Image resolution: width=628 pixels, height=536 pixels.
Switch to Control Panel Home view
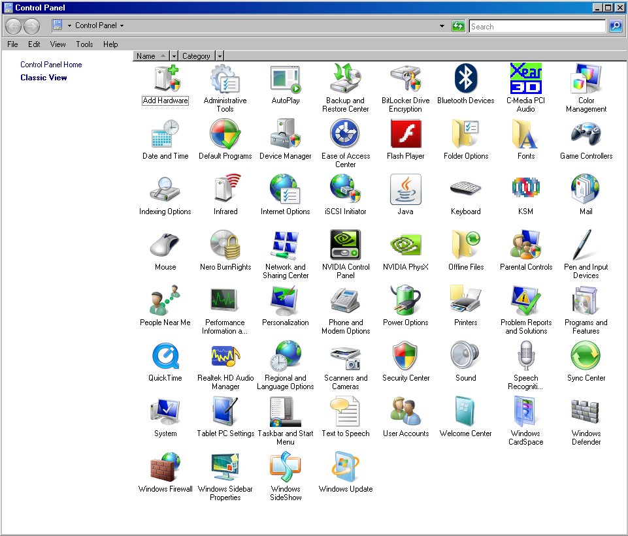click(51, 65)
